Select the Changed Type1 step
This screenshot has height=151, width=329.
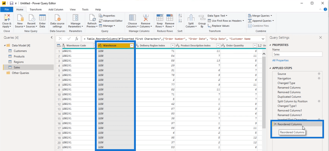click(287, 106)
